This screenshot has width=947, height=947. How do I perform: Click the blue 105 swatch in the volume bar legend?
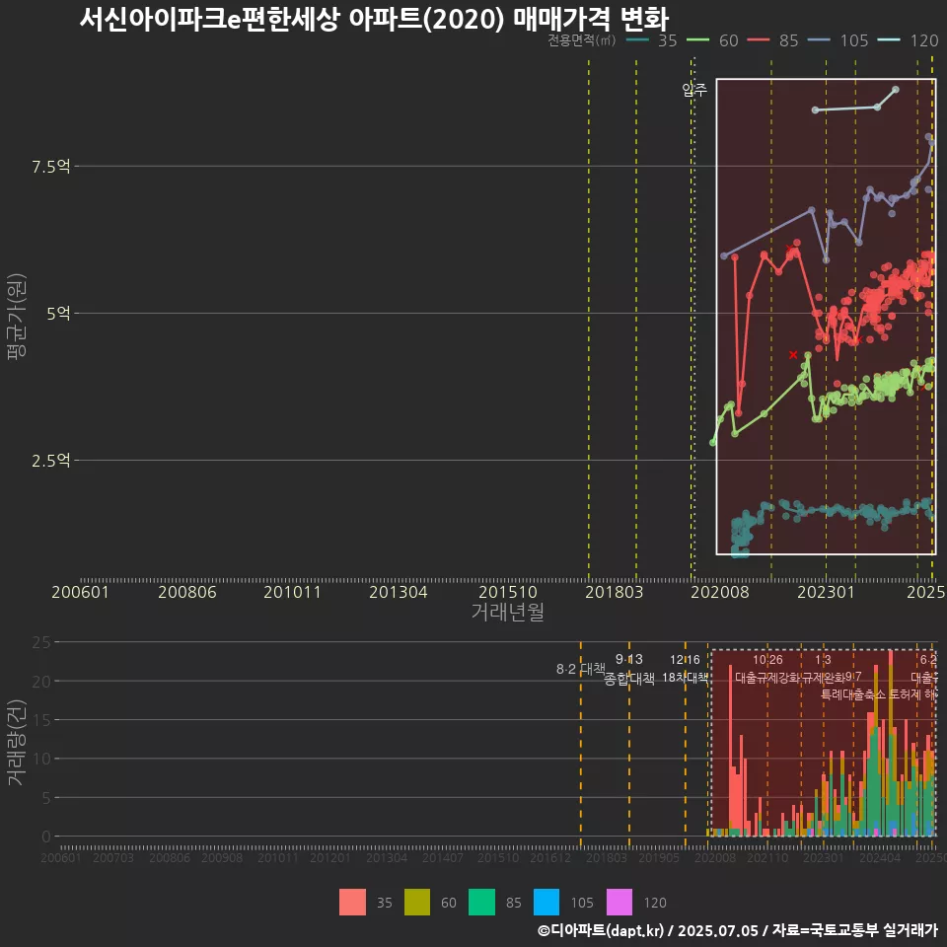[546, 903]
